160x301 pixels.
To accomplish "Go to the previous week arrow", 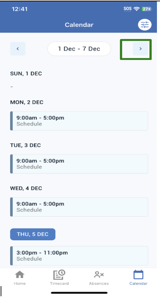I will tap(18, 49).
